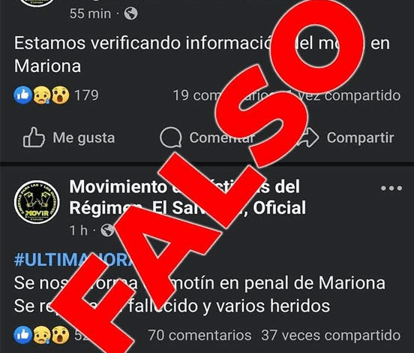
Task: Click the surprised reaction icon on first post
Action: 61,95
